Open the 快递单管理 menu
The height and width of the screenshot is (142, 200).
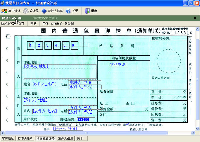pos(8,24)
